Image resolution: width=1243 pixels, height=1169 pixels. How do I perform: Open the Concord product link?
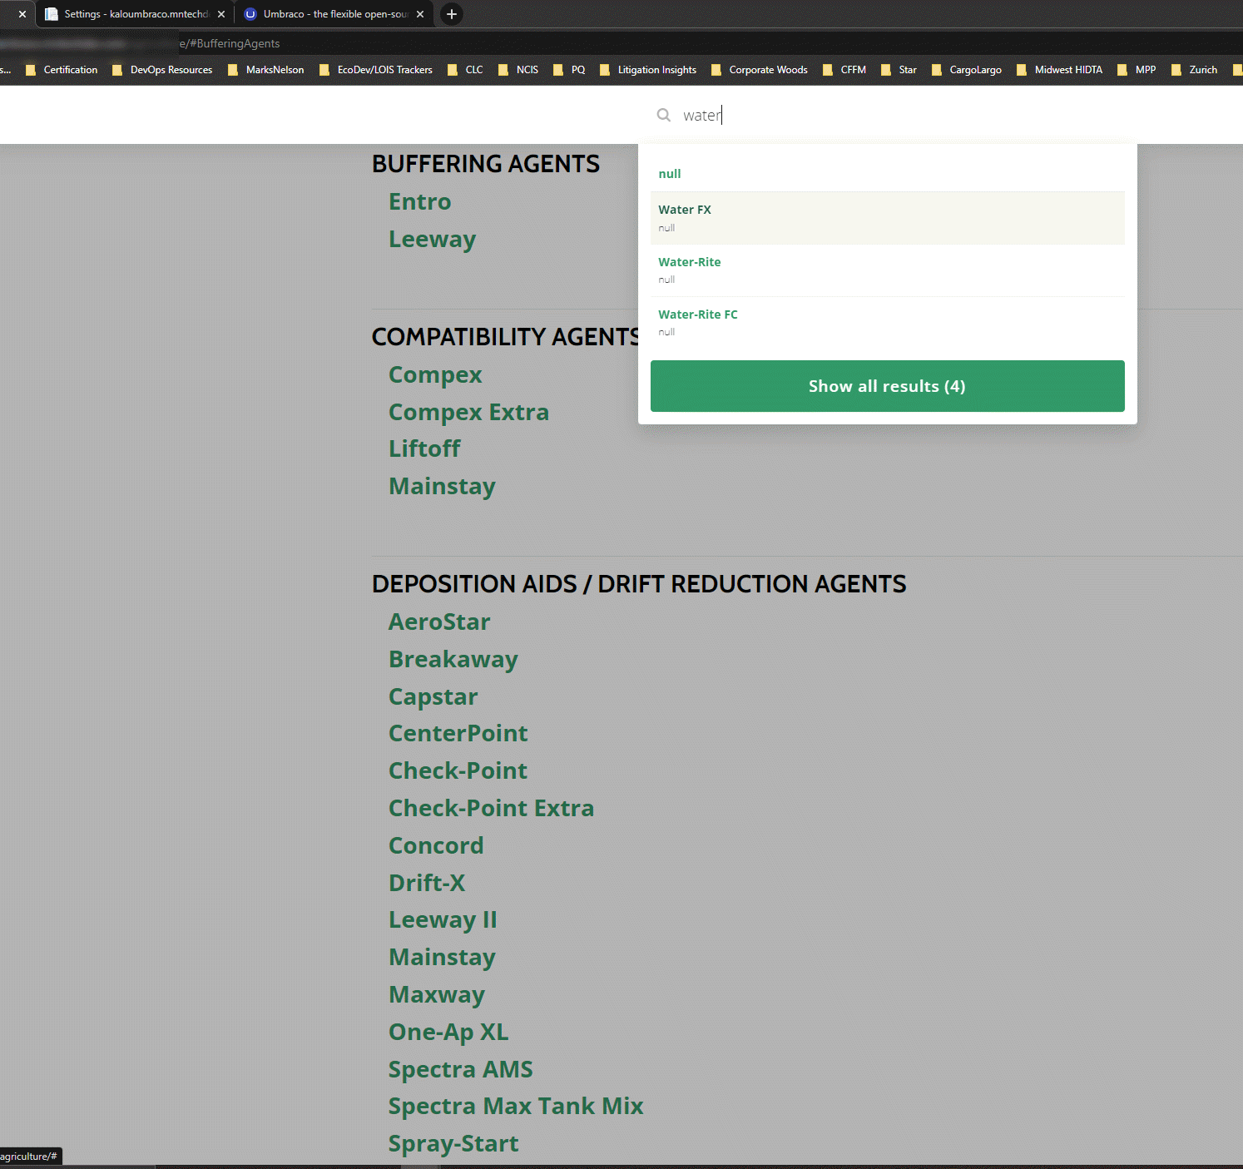(x=436, y=846)
